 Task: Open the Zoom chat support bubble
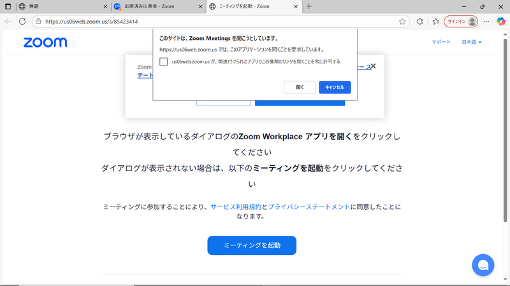point(483,265)
